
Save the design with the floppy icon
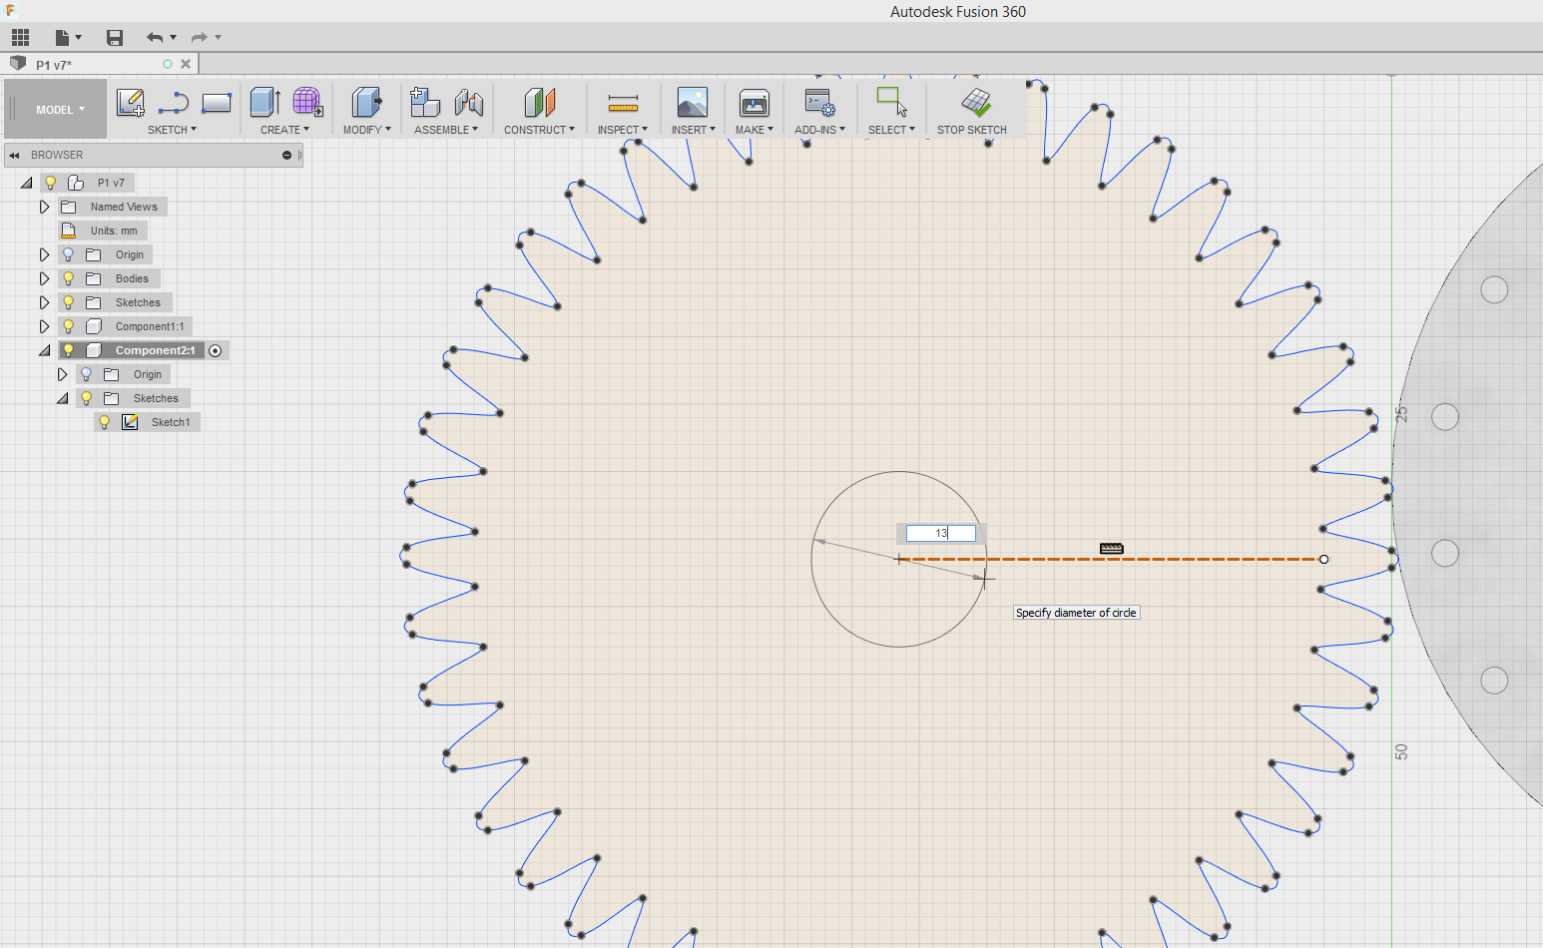115,38
